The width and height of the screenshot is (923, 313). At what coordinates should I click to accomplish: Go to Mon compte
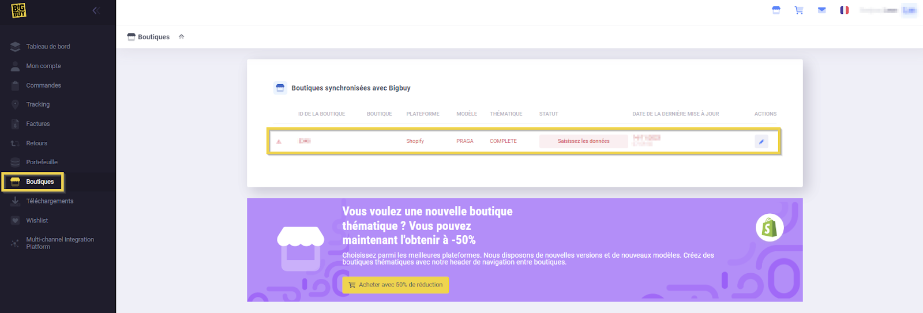coord(43,66)
